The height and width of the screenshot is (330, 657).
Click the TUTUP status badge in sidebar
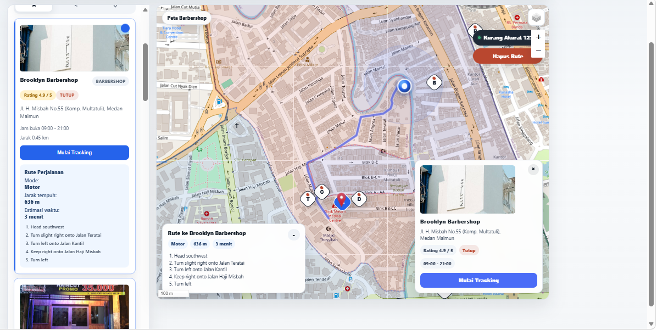[67, 95]
